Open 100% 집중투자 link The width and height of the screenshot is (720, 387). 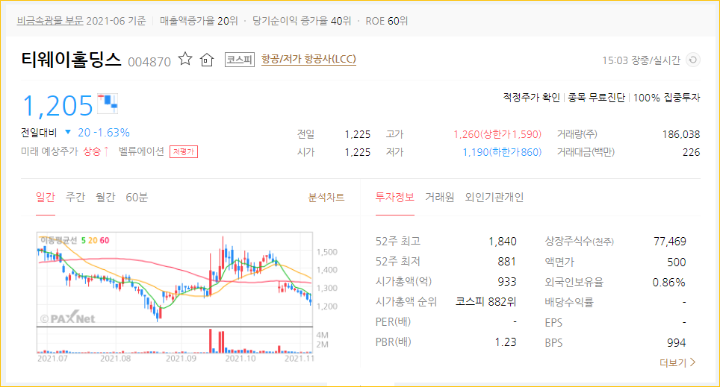(x=666, y=98)
